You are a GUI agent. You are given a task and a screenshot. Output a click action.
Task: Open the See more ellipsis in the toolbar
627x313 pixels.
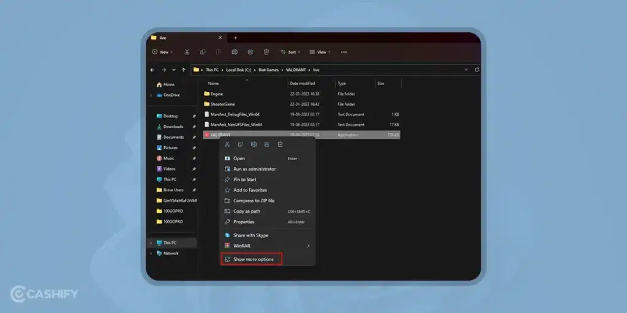(x=344, y=52)
